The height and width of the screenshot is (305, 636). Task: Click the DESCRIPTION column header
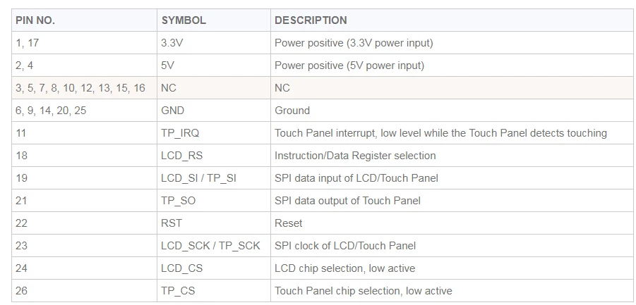tap(452, 20)
